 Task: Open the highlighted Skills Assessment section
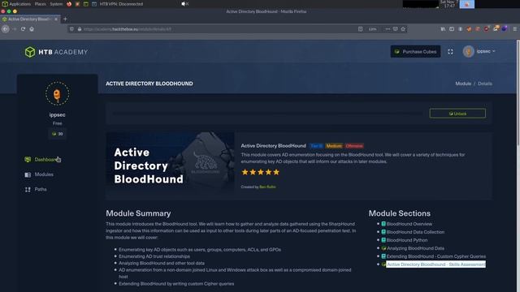pyautogui.click(x=435, y=264)
